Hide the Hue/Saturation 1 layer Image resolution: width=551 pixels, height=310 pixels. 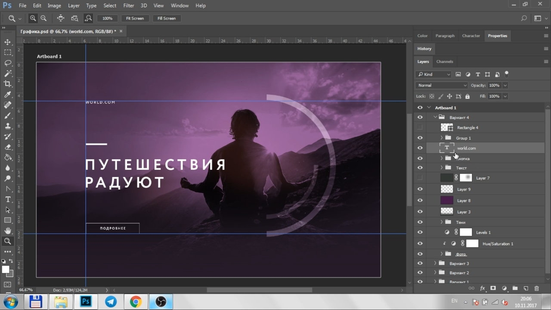click(420, 244)
